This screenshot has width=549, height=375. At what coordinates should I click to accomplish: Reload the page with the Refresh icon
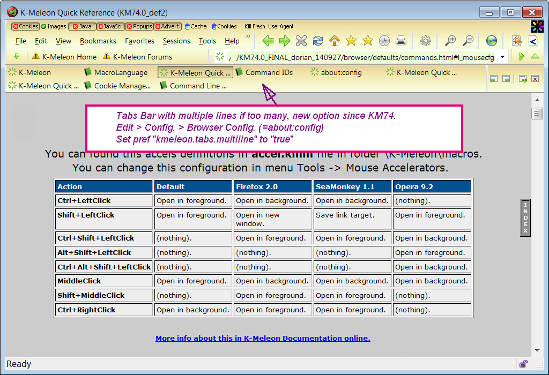318,41
